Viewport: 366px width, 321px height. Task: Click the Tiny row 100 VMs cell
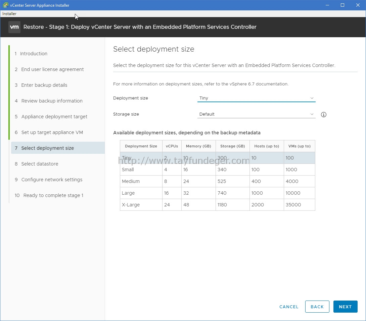[299, 158]
